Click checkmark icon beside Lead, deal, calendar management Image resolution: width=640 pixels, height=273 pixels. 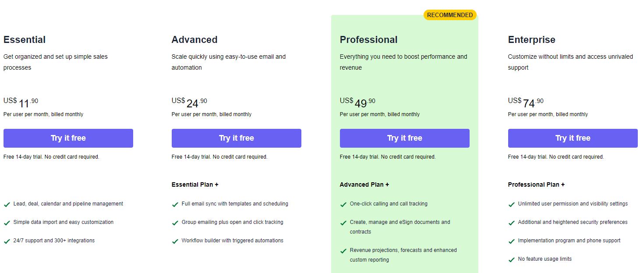7,204
